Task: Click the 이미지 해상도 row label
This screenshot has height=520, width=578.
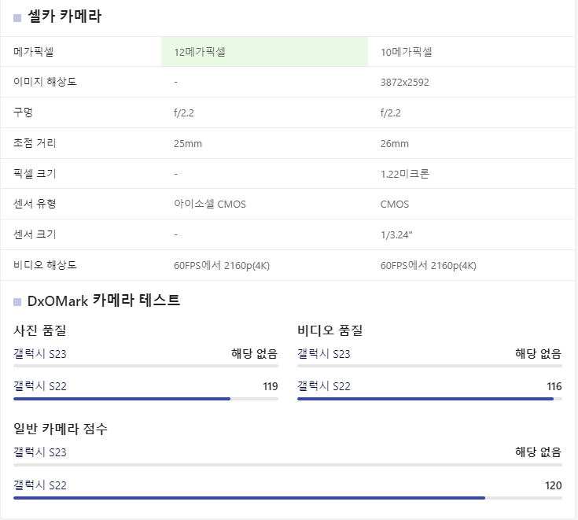Action: [45, 82]
